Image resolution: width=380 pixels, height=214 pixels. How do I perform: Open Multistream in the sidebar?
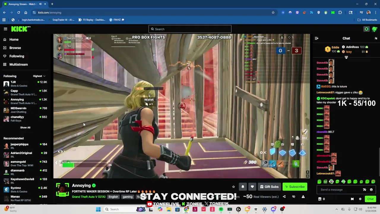pos(18,64)
